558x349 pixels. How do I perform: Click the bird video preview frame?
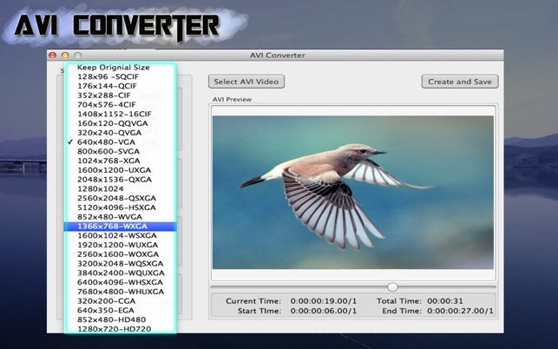(353, 193)
